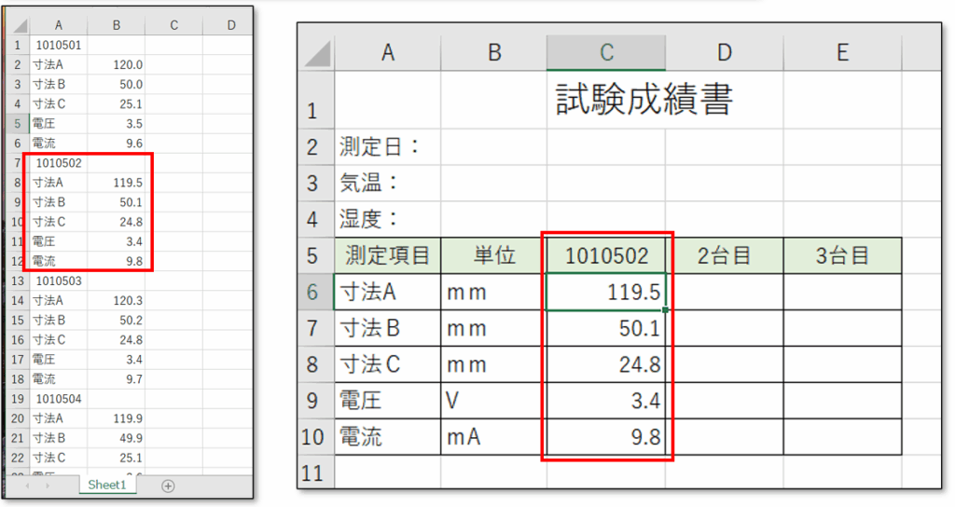Select column D header in raw data sheet
Screen dimensions: 955x507
[x=231, y=25]
